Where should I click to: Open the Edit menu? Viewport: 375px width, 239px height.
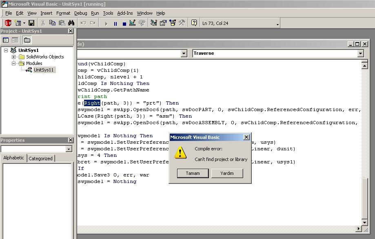click(x=20, y=13)
